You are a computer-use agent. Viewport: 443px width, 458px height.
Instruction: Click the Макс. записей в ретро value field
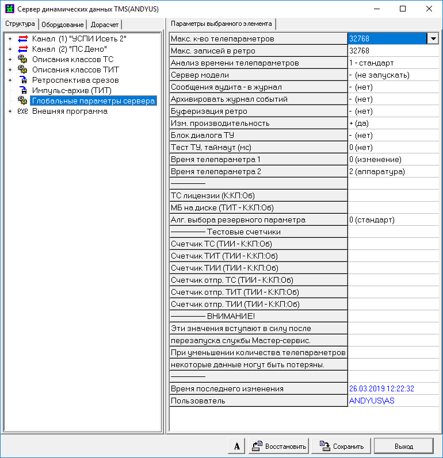(393, 51)
